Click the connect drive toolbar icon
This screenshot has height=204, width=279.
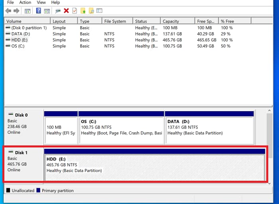coord(58,11)
